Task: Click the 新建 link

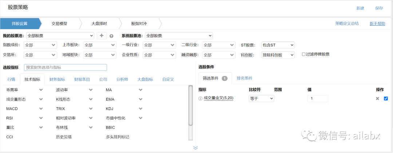Action: 360,8
